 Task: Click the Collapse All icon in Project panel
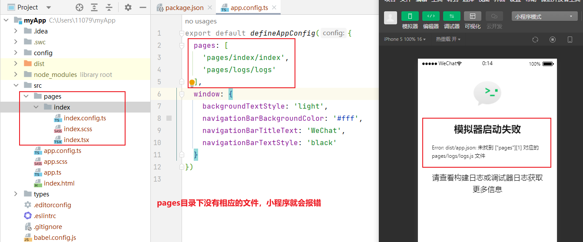tap(109, 7)
